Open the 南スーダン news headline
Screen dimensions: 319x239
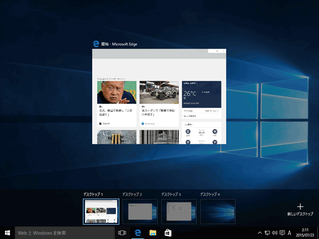(x=158, y=113)
